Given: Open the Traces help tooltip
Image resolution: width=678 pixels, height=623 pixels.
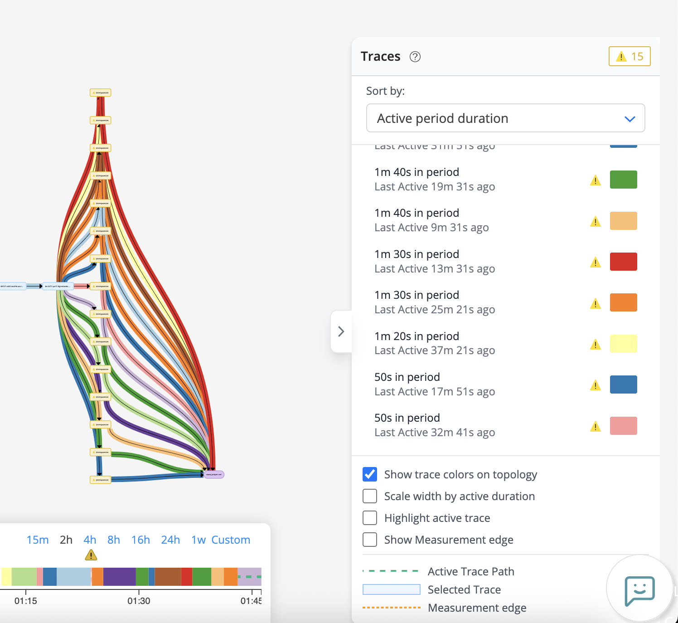Looking at the screenshot, I should click(415, 57).
